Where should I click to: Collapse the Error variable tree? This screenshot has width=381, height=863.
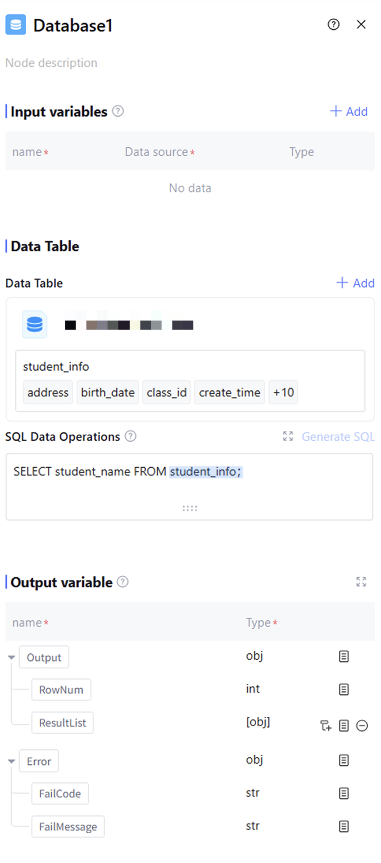11,761
